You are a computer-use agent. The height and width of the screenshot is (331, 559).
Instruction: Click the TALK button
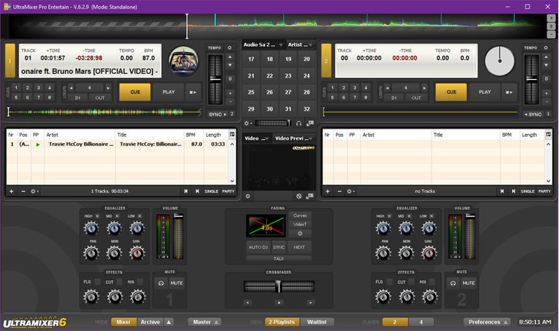click(x=279, y=258)
